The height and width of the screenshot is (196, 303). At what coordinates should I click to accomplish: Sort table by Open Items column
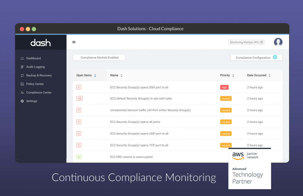coord(95,75)
